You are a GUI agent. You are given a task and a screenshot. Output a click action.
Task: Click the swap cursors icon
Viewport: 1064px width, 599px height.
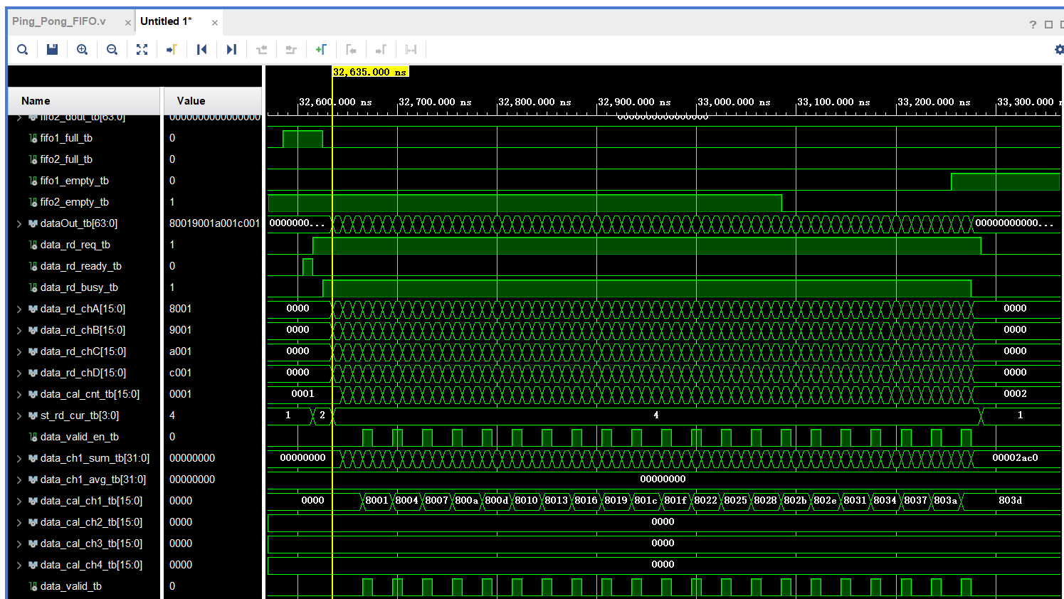411,50
